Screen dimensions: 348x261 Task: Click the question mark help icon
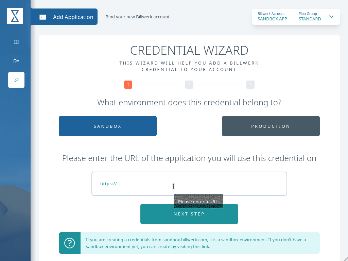69,243
